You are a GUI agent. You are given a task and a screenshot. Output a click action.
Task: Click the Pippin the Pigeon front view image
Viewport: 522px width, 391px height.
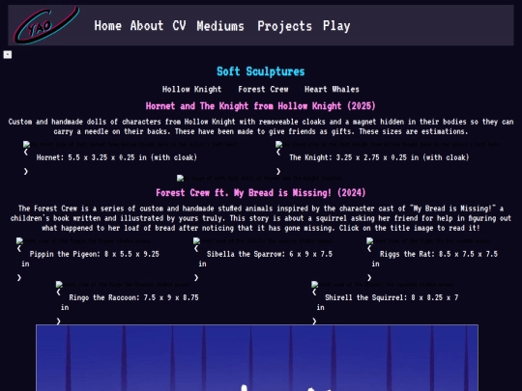pyautogui.click(x=83, y=240)
